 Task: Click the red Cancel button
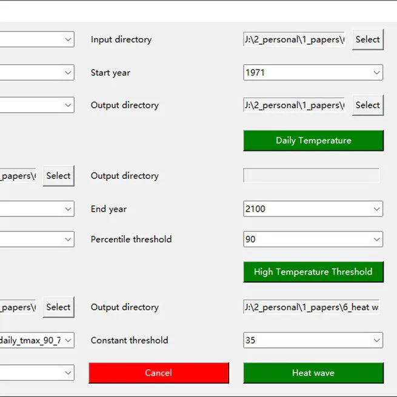pos(158,373)
